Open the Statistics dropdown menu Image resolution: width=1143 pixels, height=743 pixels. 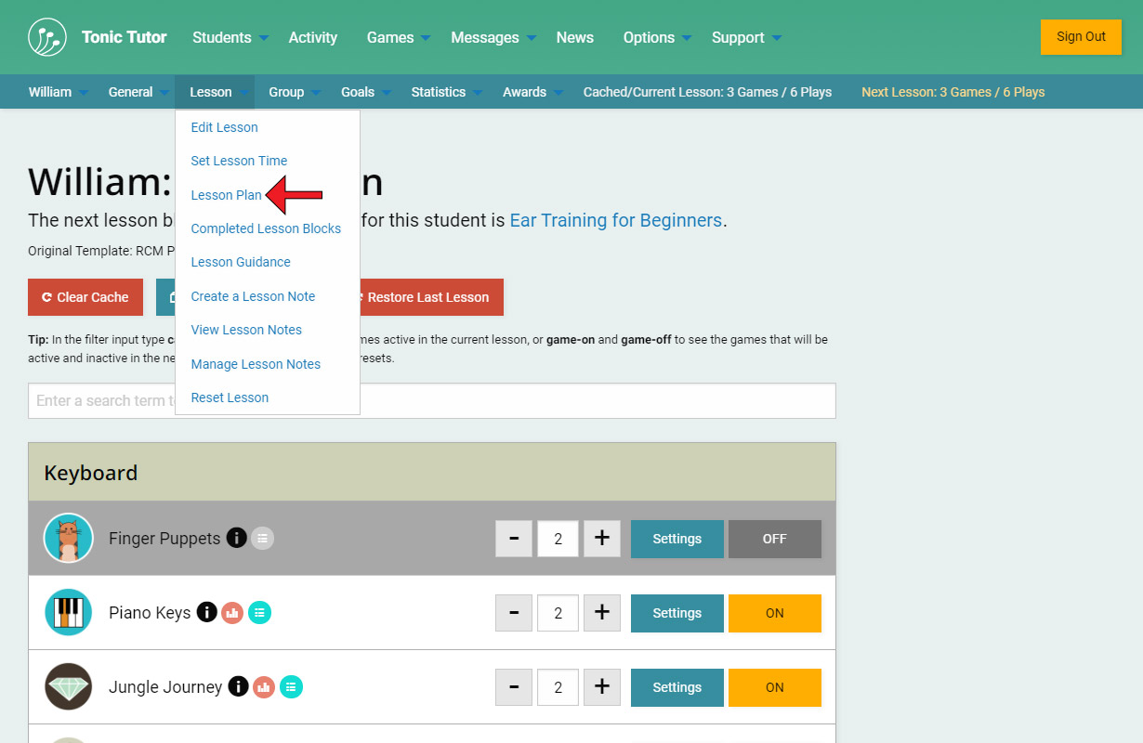(x=446, y=92)
